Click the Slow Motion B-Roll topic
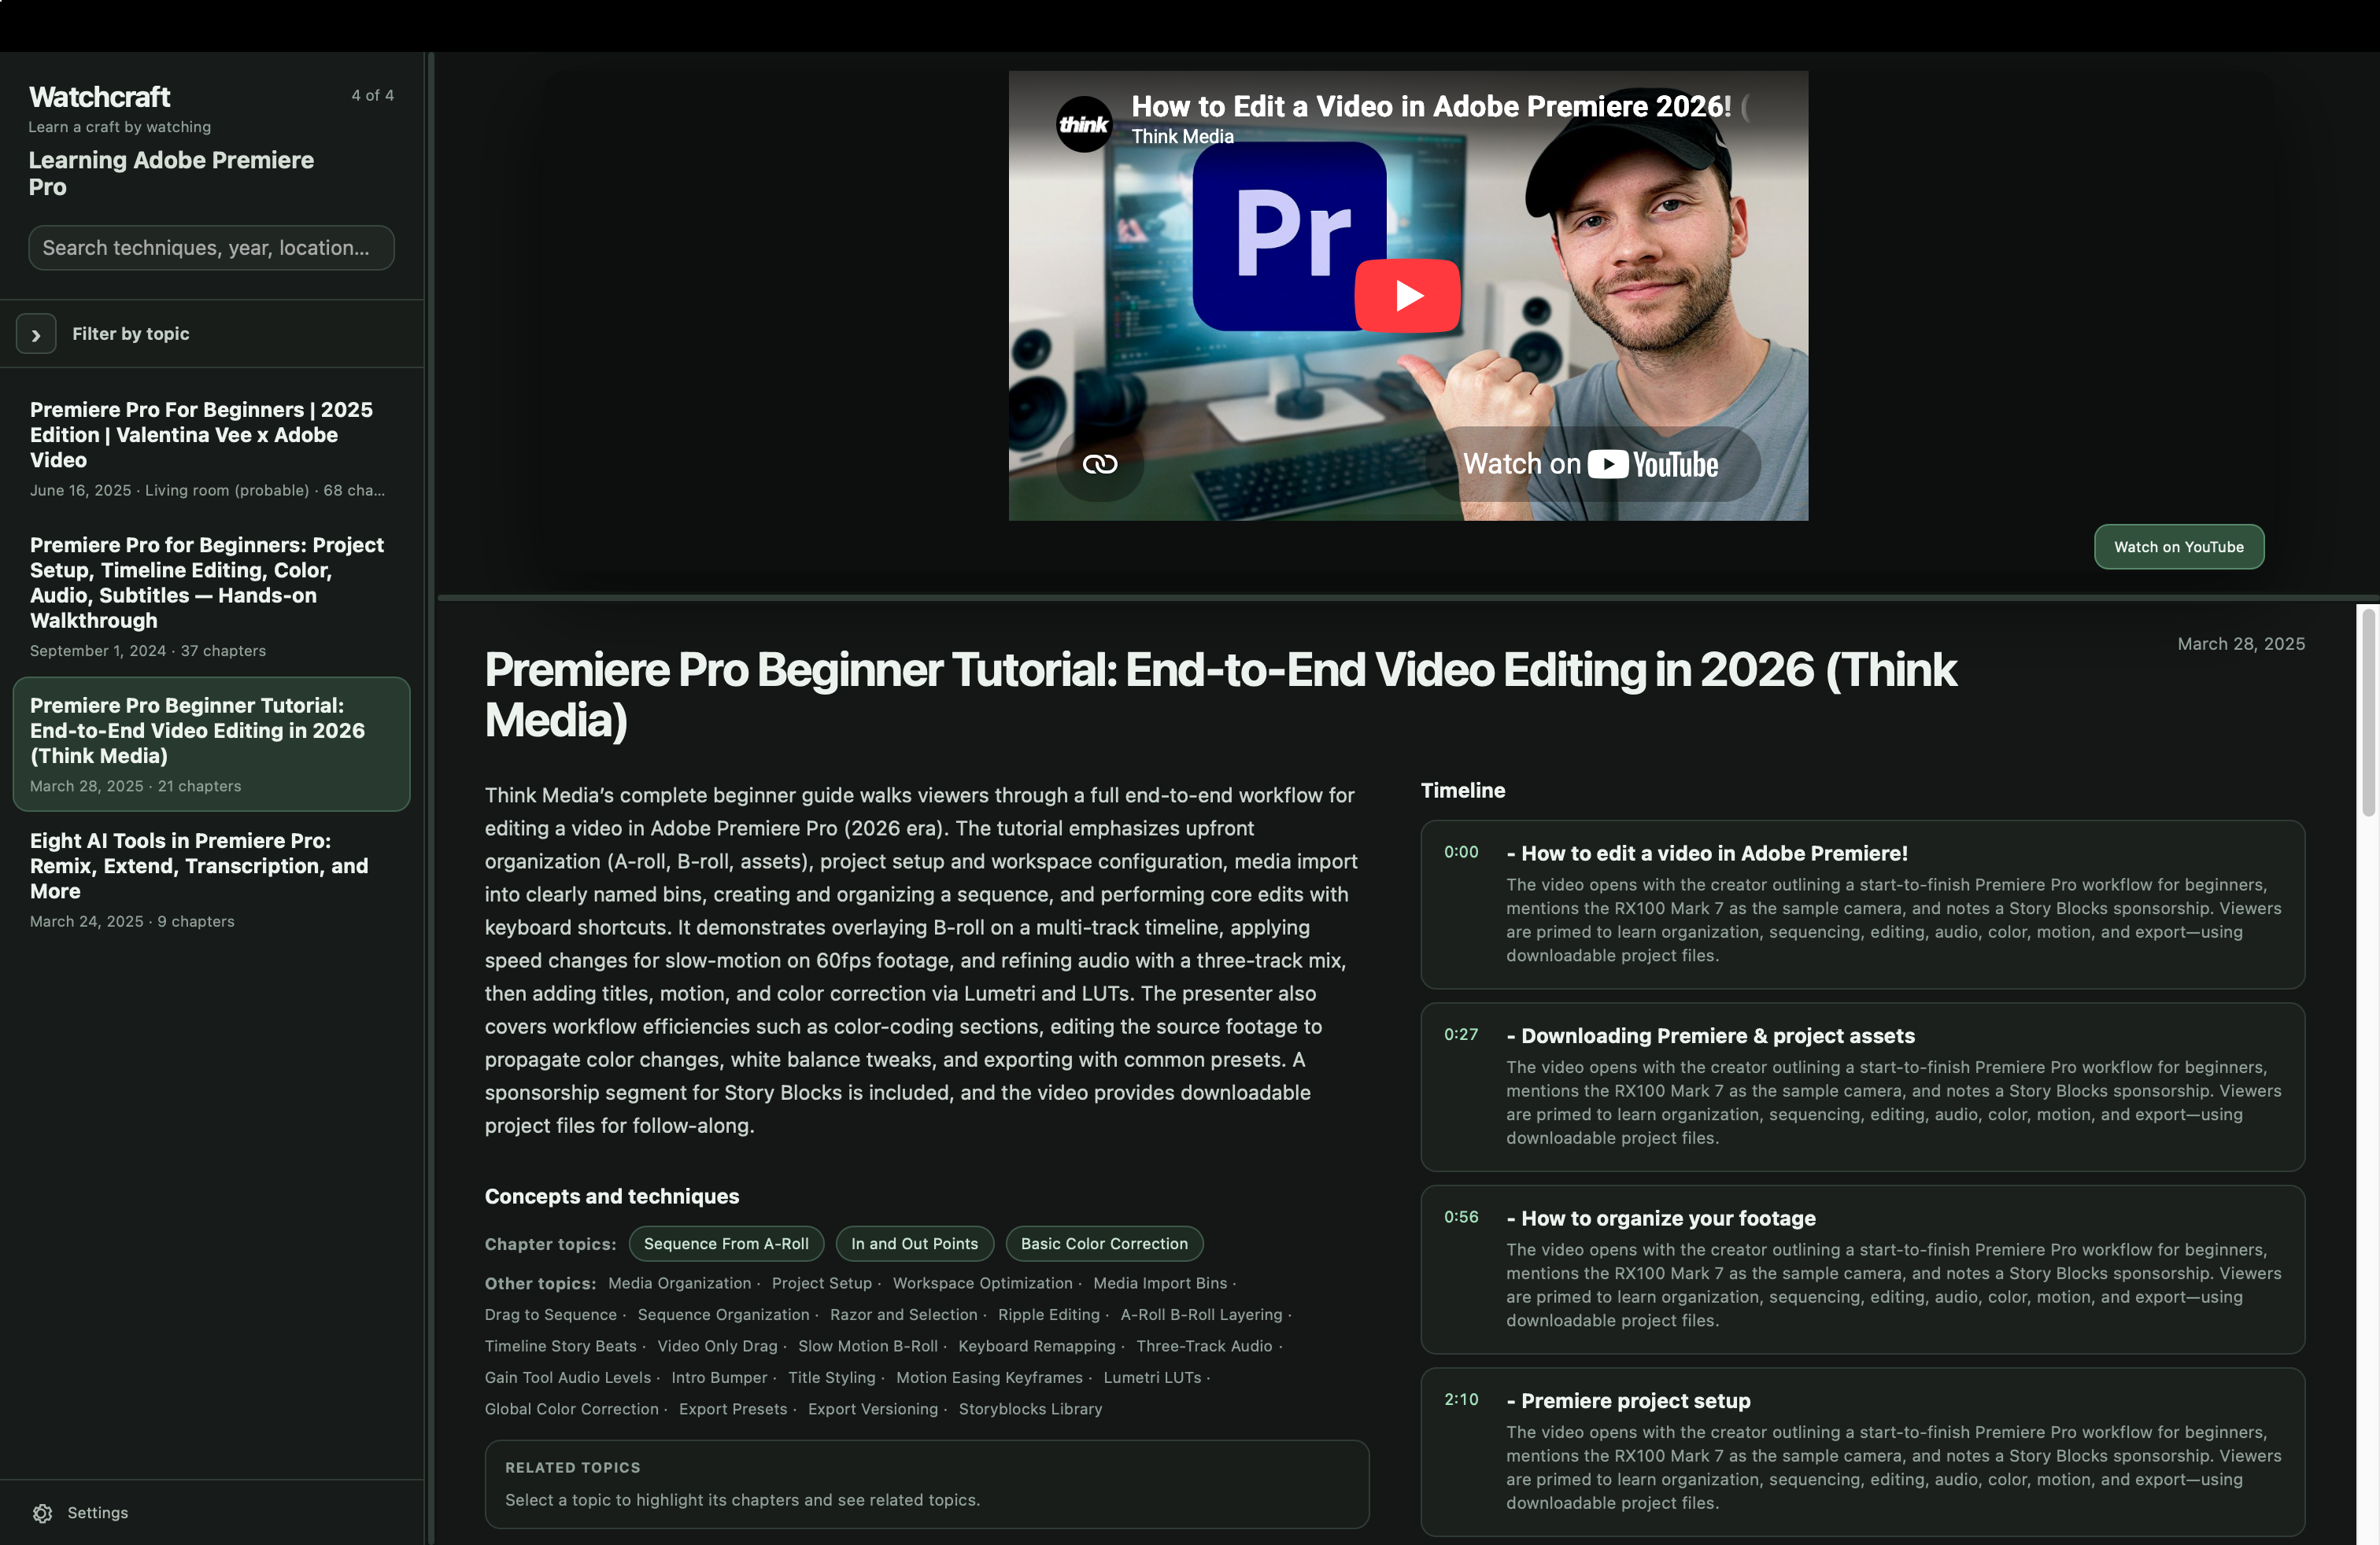Screen dimensions: 2380x1545 (x=867, y=1345)
